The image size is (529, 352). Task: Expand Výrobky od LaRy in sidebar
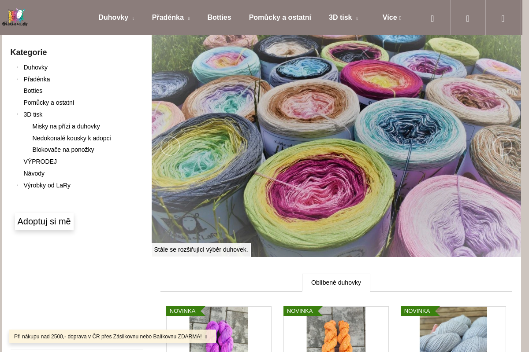click(17, 185)
